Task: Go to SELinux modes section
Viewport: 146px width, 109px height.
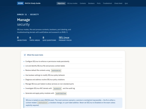Action: click(x=72, y=3)
